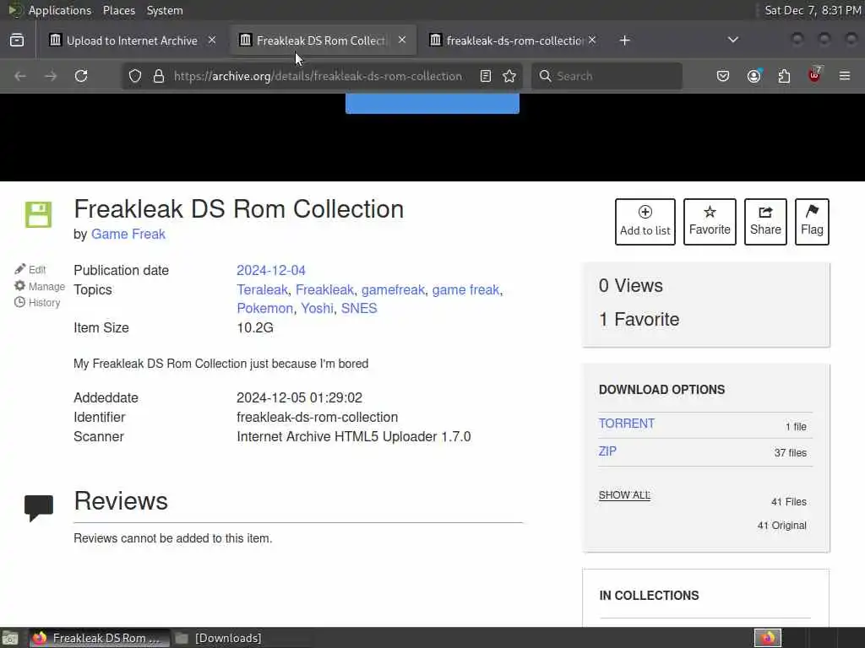
Task: Toggle reader view in address bar
Action: [x=486, y=76]
